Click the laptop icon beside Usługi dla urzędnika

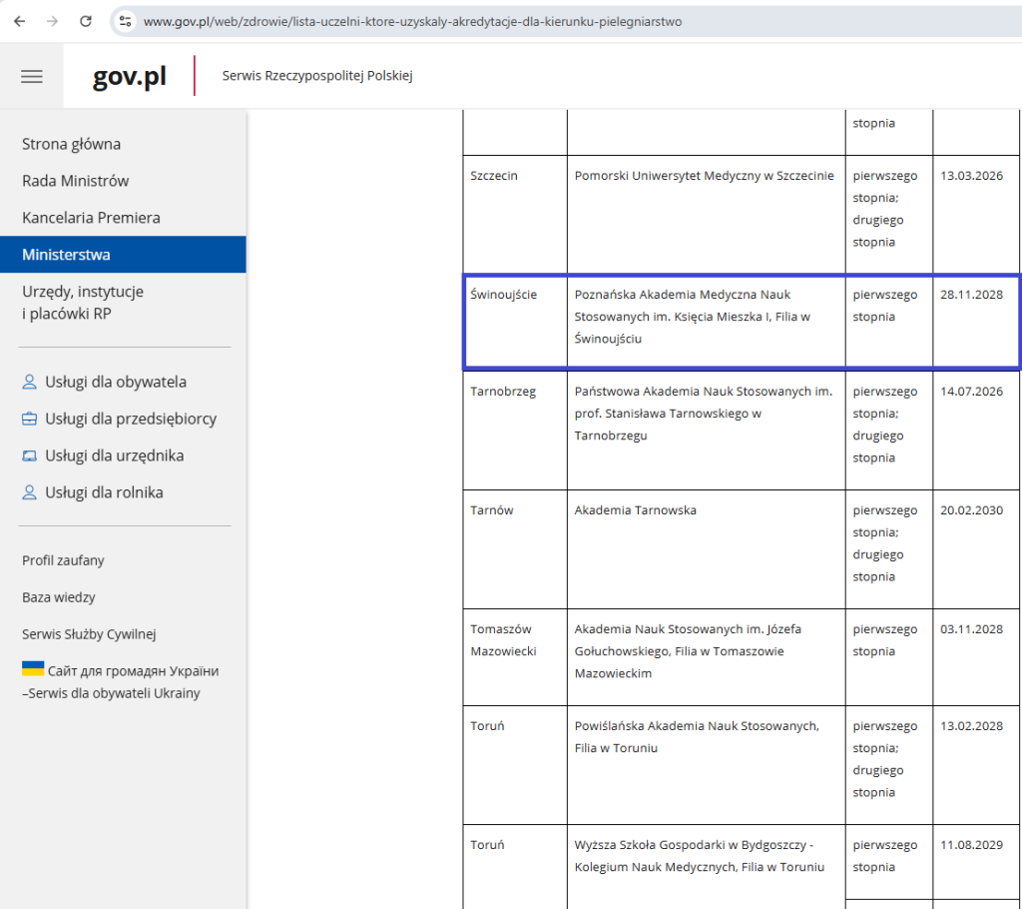pyautogui.click(x=30, y=456)
